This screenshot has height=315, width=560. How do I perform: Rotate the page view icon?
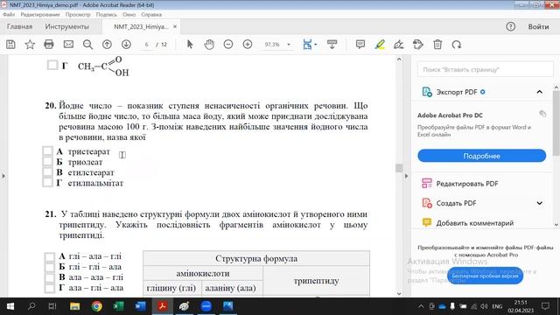[x=457, y=45]
